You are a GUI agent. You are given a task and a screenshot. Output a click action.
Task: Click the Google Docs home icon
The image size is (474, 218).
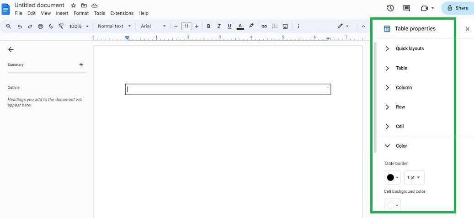point(6,9)
